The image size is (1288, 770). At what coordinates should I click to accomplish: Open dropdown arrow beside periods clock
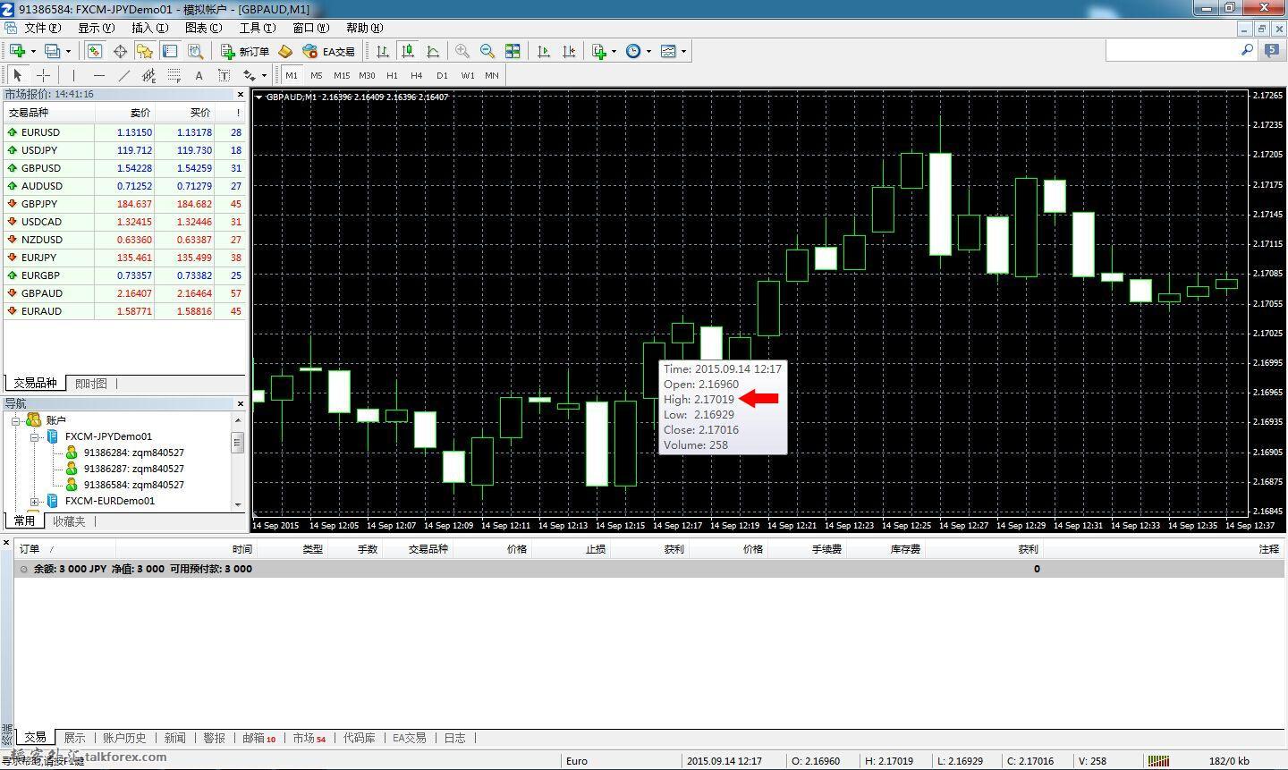(x=648, y=51)
